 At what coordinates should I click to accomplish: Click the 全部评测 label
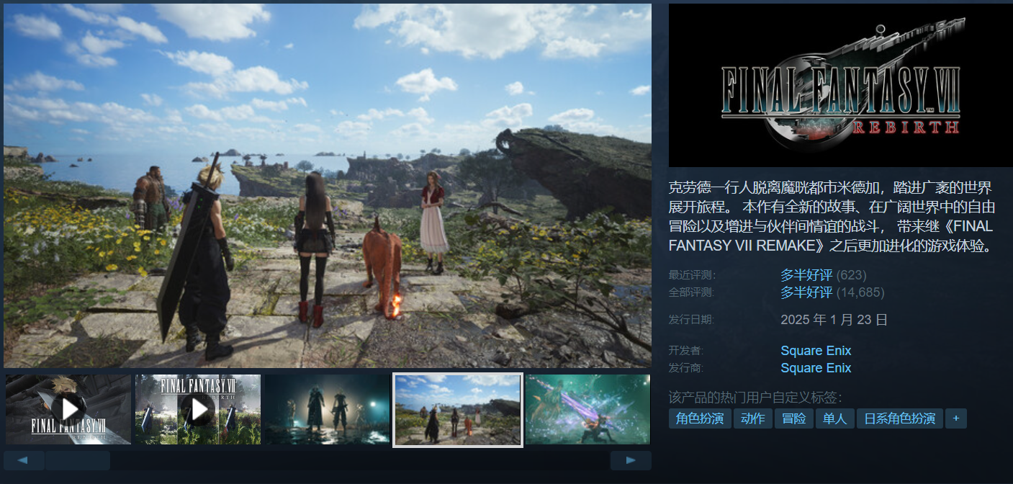[693, 292]
